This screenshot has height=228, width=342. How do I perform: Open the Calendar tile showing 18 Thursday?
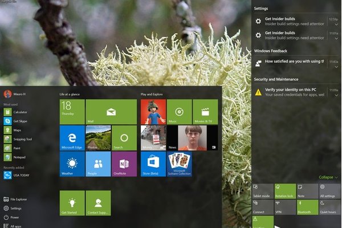point(72,112)
